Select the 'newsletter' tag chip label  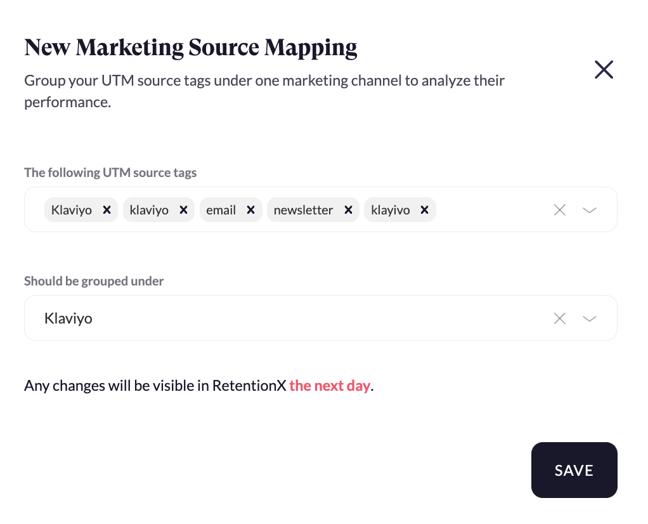303,210
